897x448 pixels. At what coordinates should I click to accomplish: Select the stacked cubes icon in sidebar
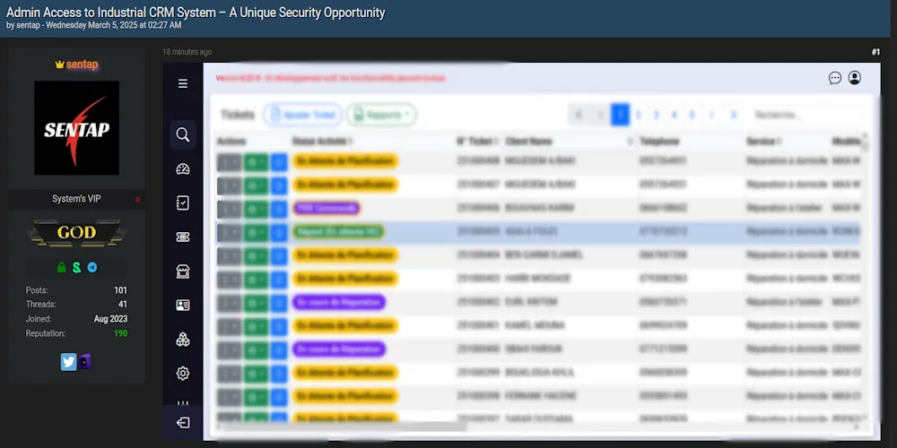point(182,340)
